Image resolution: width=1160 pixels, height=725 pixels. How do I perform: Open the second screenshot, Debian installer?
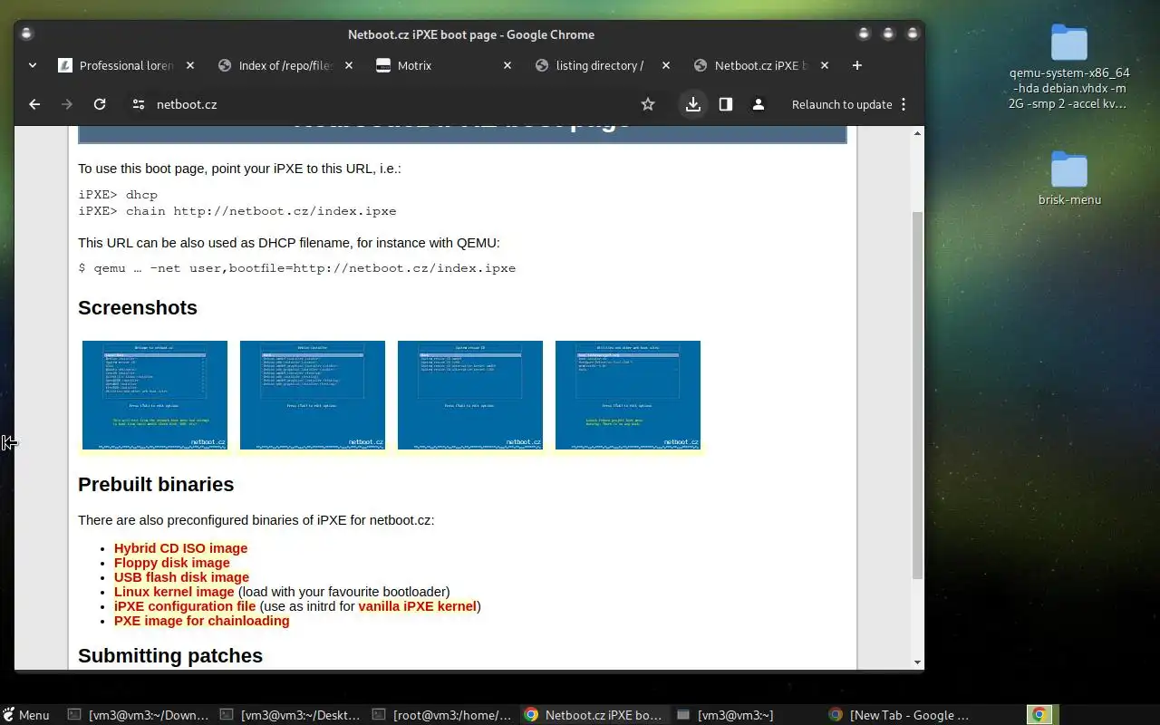313,395
